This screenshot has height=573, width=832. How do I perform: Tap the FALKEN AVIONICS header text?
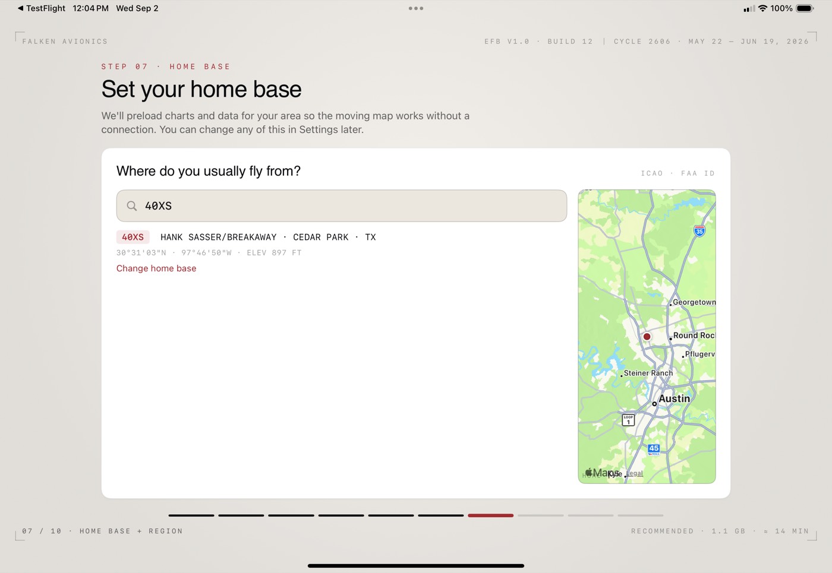[x=65, y=42]
